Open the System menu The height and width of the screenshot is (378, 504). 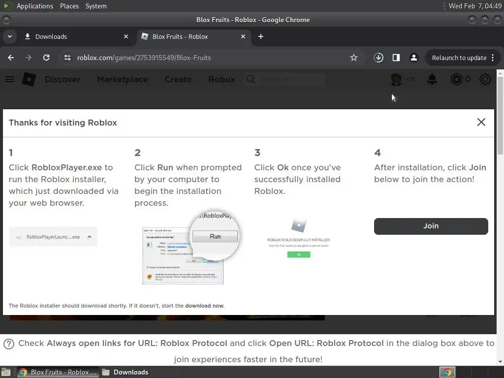[x=96, y=6]
